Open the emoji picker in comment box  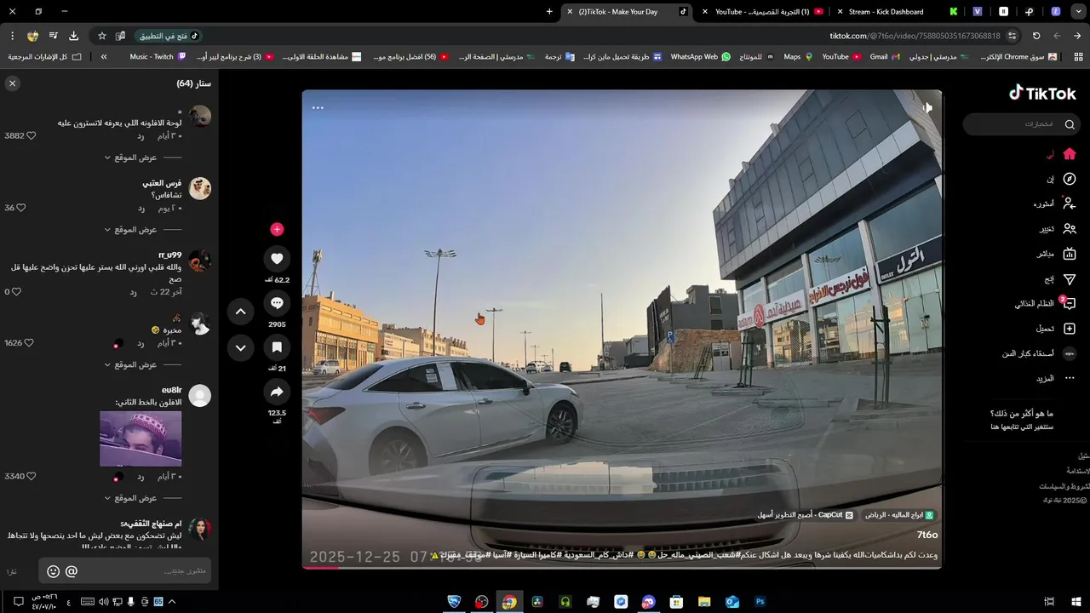pos(53,571)
